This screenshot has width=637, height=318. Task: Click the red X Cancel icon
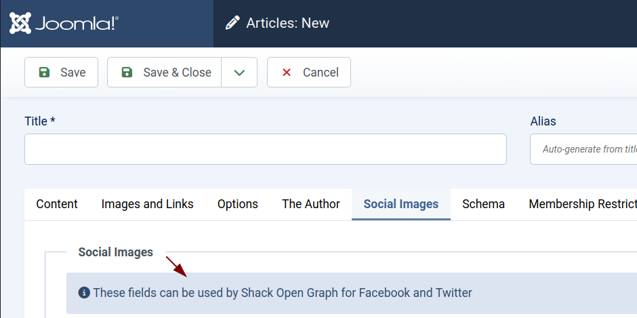click(x=287, y=73)
